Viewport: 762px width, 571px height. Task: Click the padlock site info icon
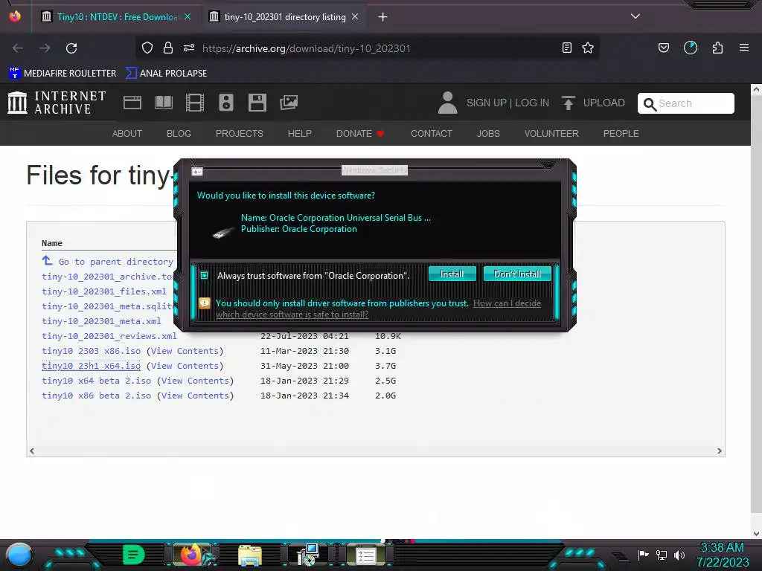click(168, 48)
